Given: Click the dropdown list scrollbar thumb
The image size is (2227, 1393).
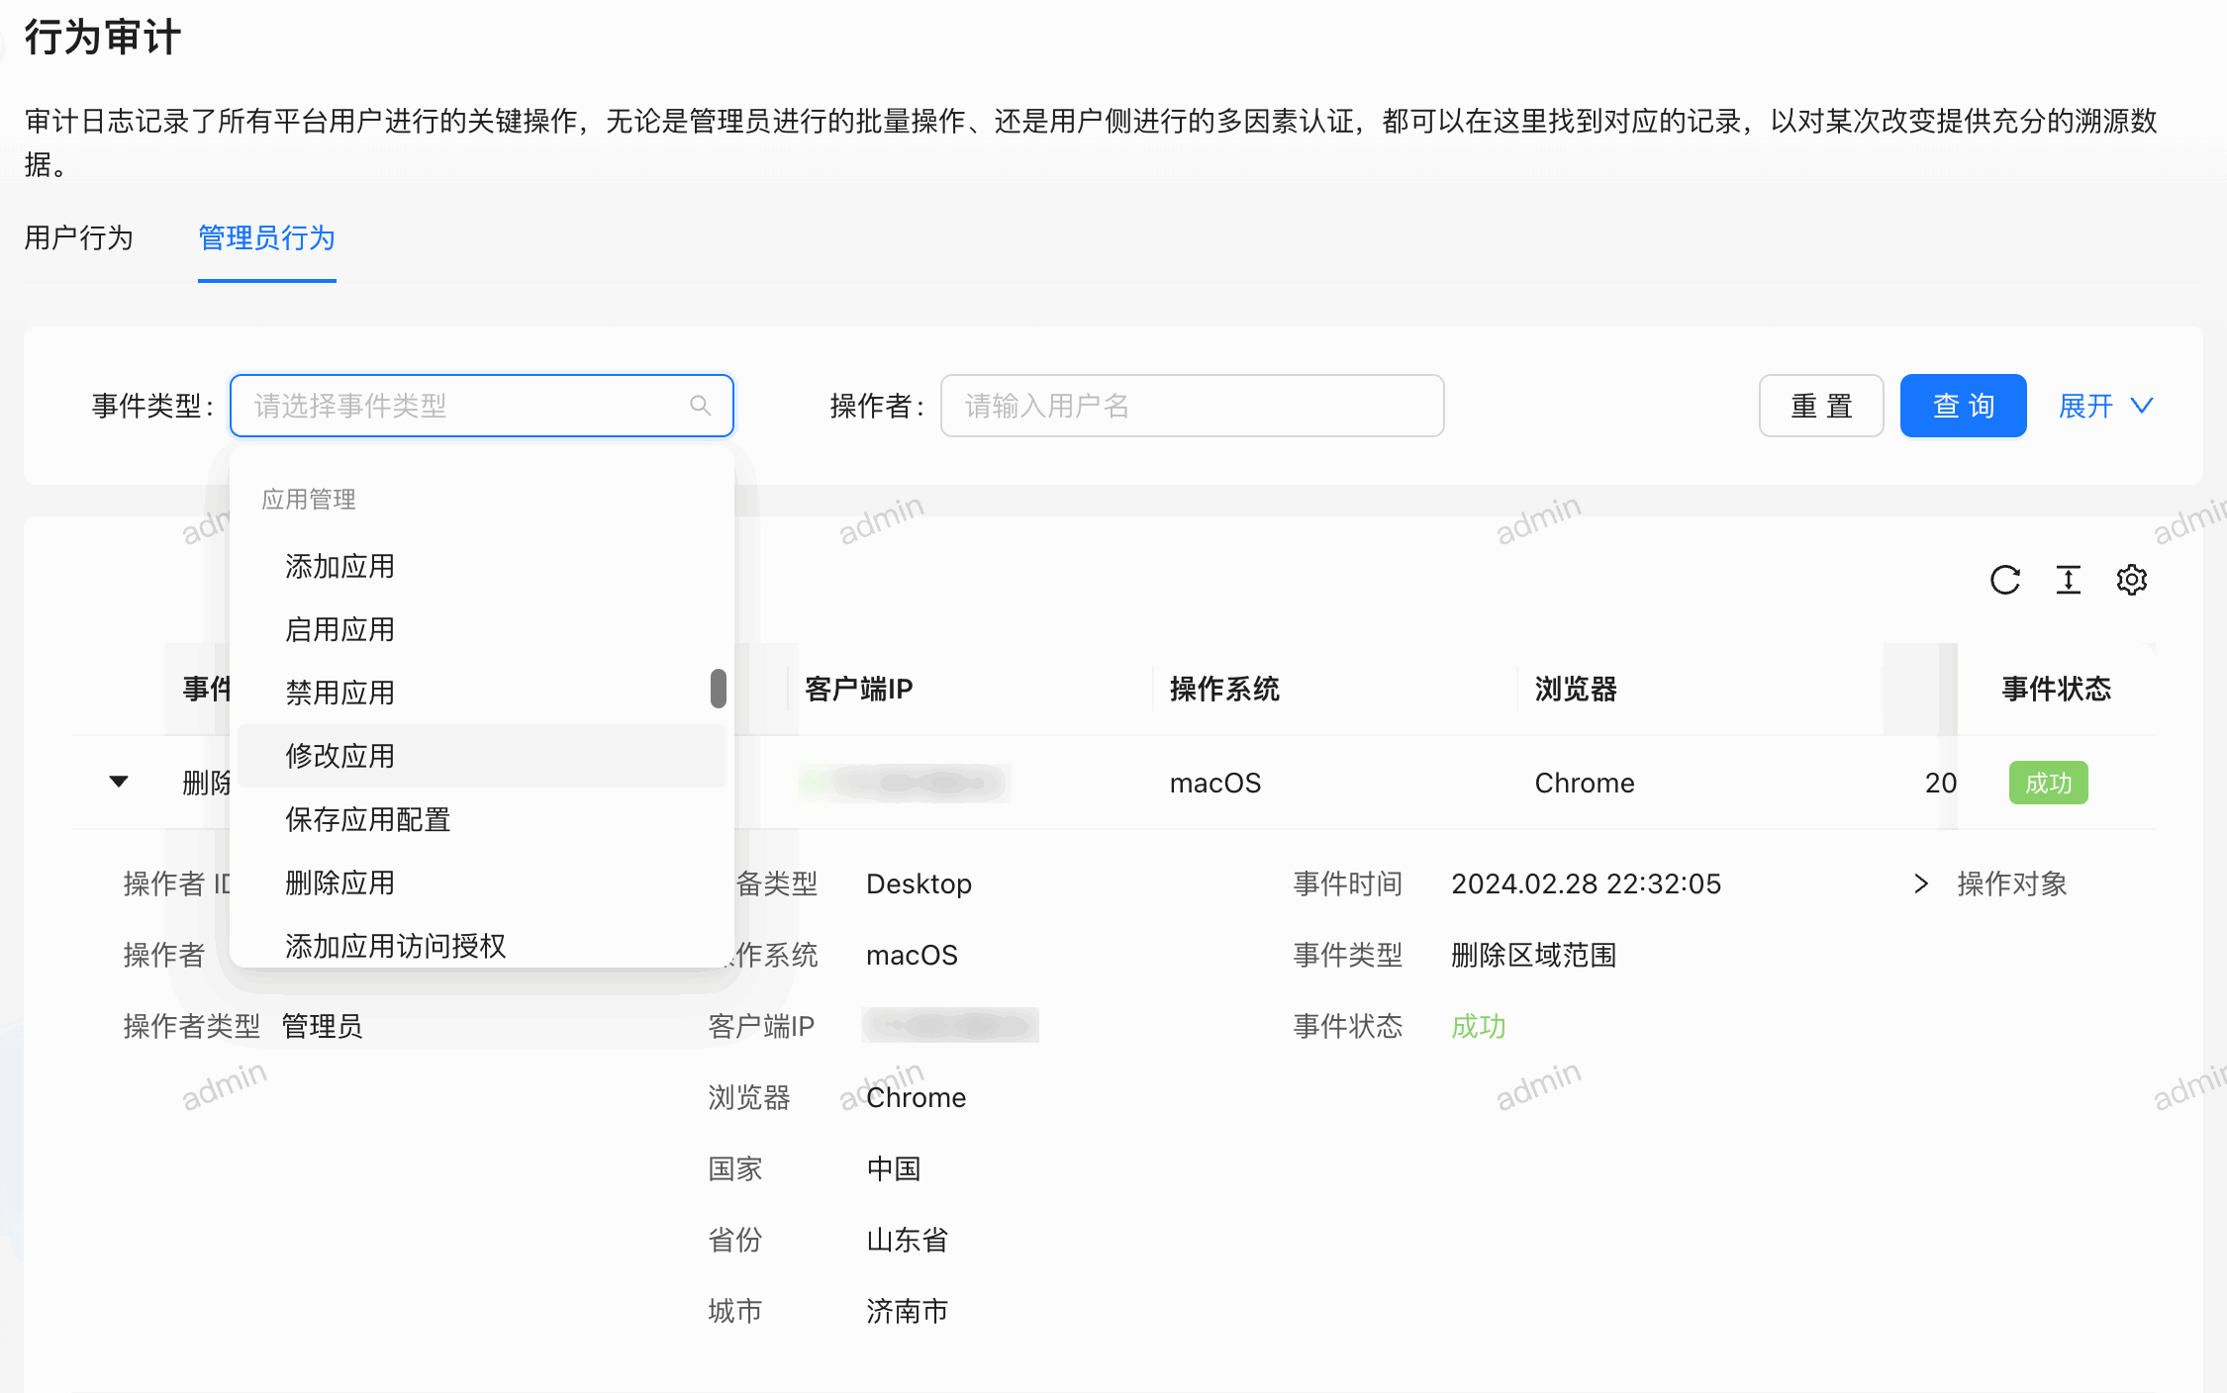Looking at the screenshot, I should pos(719,689).
